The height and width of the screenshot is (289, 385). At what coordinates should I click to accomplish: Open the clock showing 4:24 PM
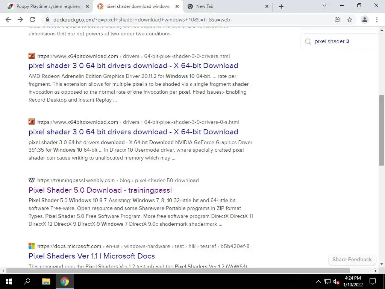tap(353, 281)
